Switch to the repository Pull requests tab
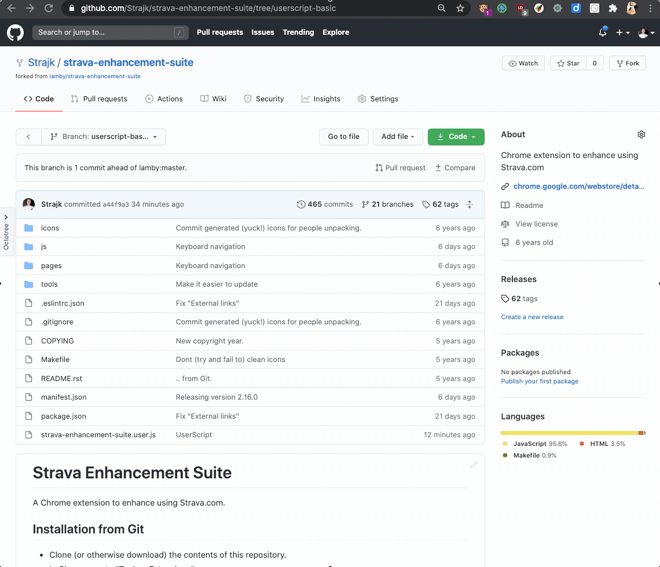The height and width of the screenshot is (567, 660). tap(100, 99)
